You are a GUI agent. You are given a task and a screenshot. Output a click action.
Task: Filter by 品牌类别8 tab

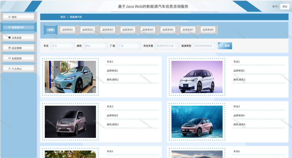tap(208, 30)
